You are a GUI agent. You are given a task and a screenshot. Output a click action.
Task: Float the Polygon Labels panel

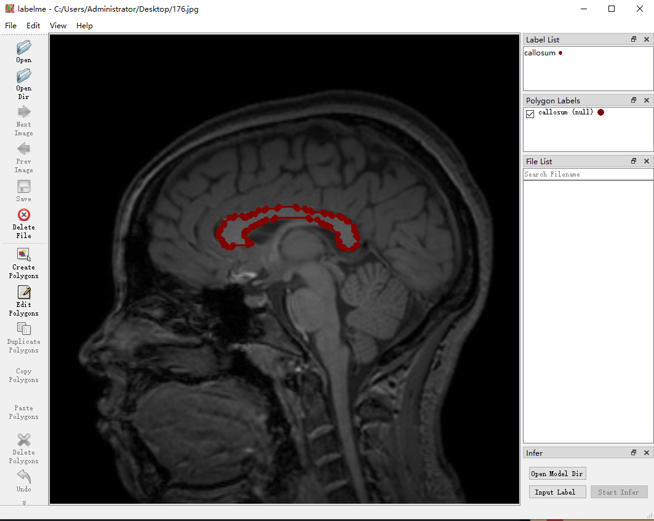point(634,100)
